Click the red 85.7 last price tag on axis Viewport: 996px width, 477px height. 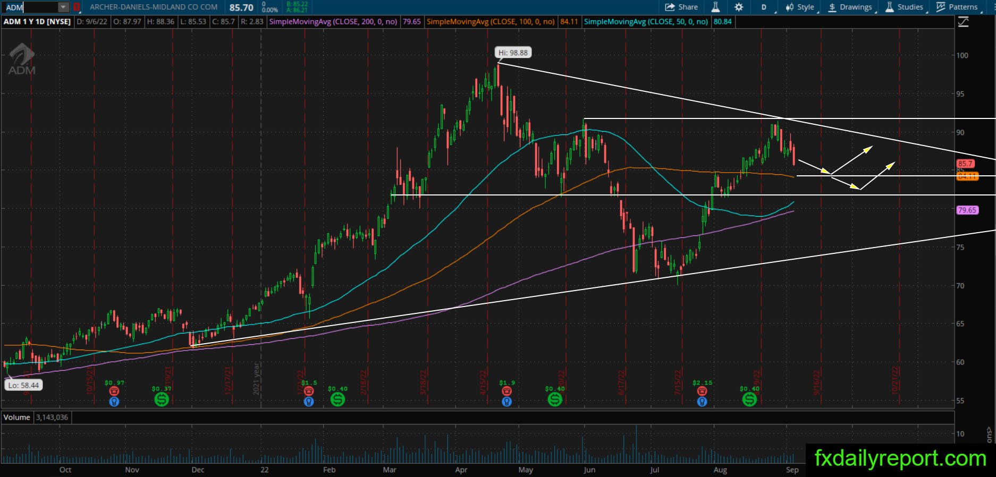click(x=966, y=164)
